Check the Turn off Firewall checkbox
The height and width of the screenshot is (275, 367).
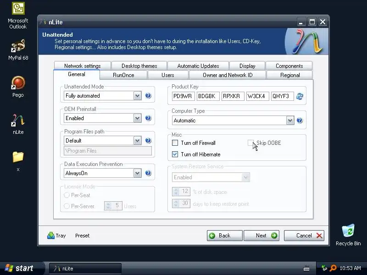[175, 143]
